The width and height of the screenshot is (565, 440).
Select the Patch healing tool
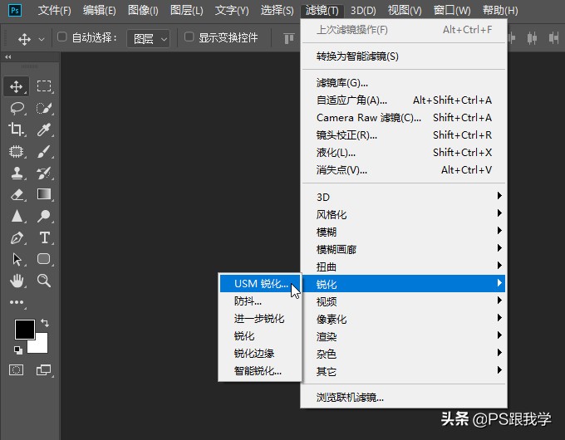(17, 151)
